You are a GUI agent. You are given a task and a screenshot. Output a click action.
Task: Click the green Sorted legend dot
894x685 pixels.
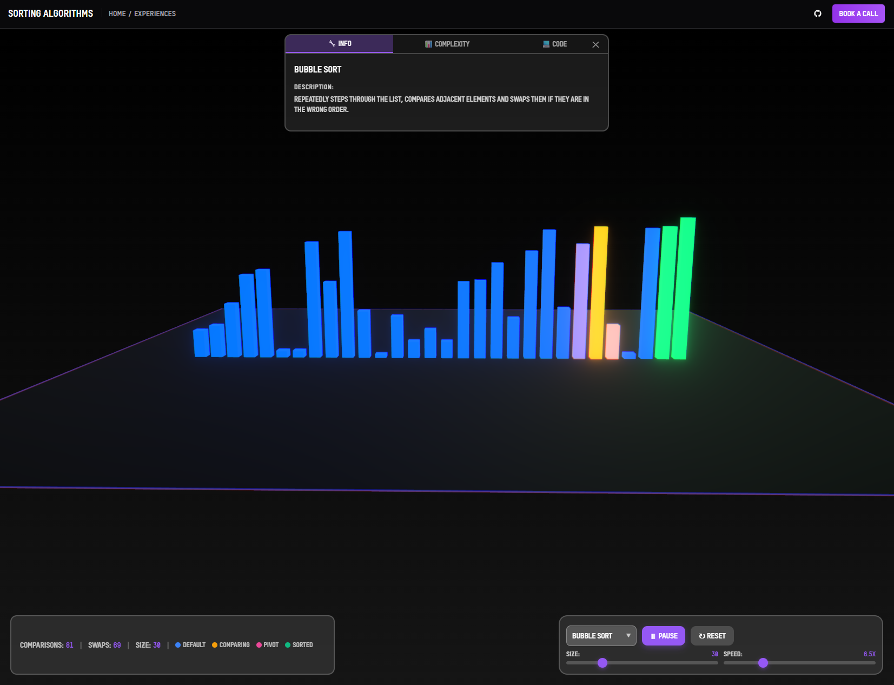pos(288,645)
